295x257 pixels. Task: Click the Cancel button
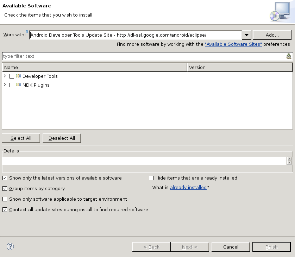click(x=231, y=247)
